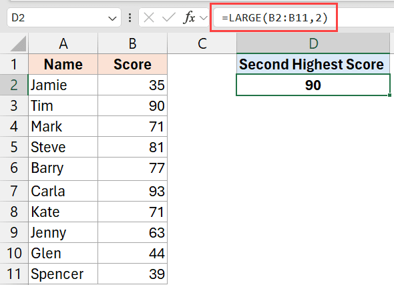Select Jamie's score 35
394x285 pixels.
(x=132, y=85)
